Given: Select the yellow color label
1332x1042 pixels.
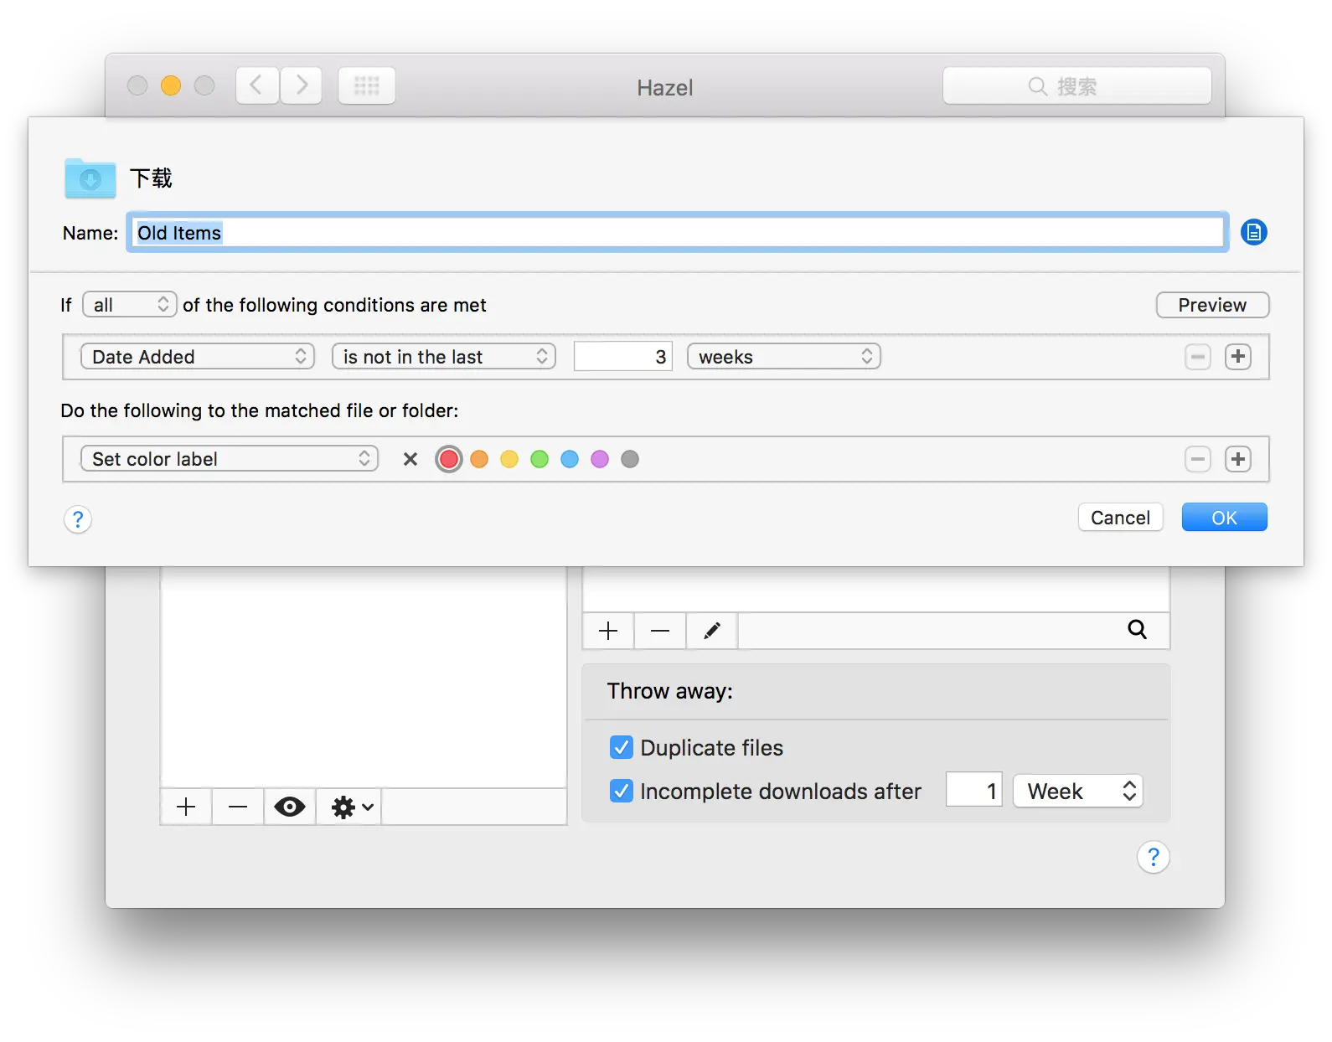Looking at the screenshot, I should pos(509,459).
